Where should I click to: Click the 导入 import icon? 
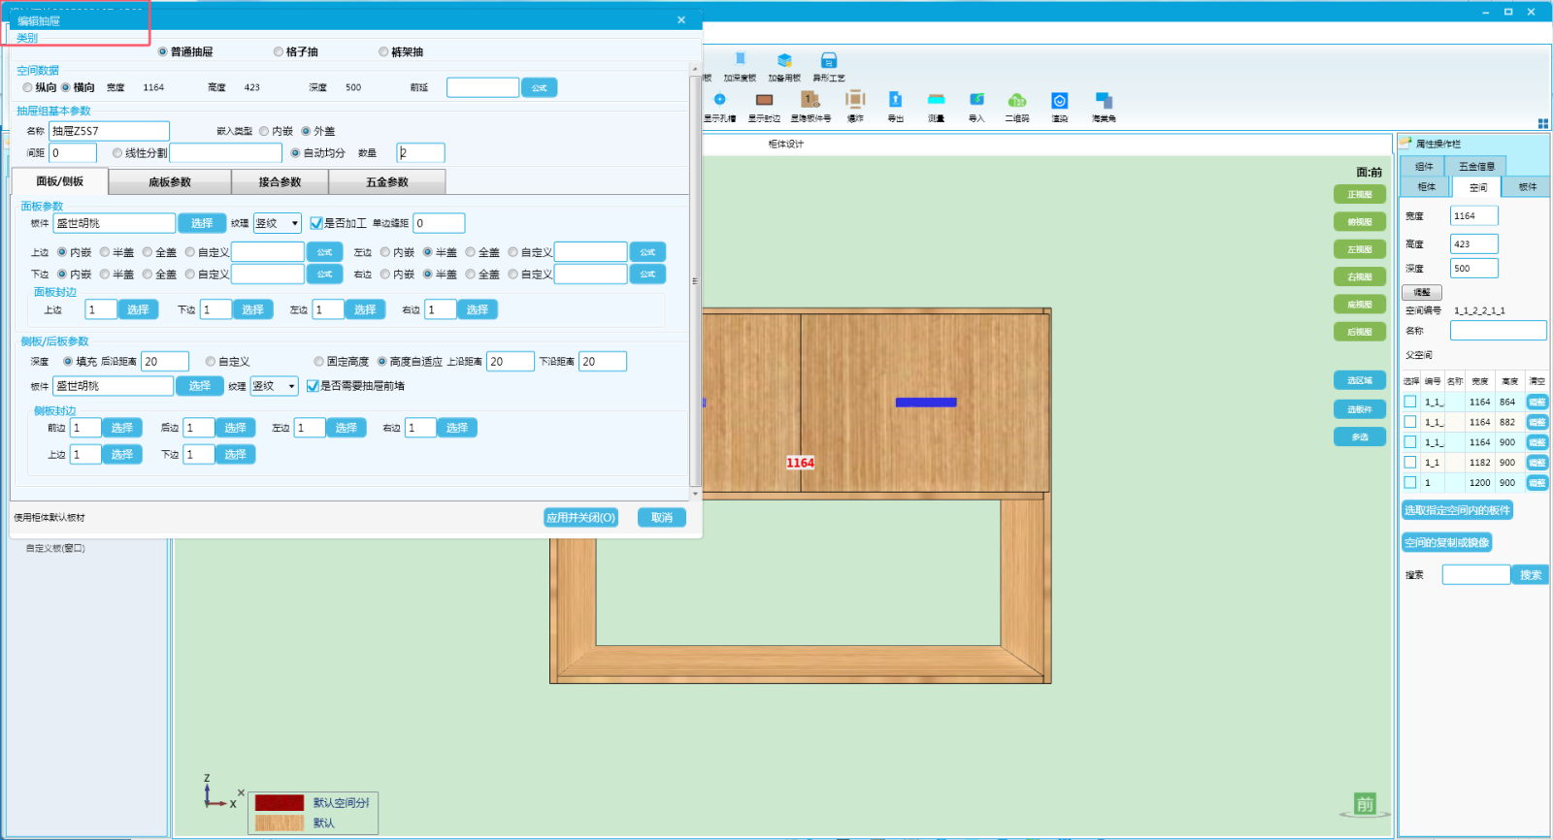point(976,99)
